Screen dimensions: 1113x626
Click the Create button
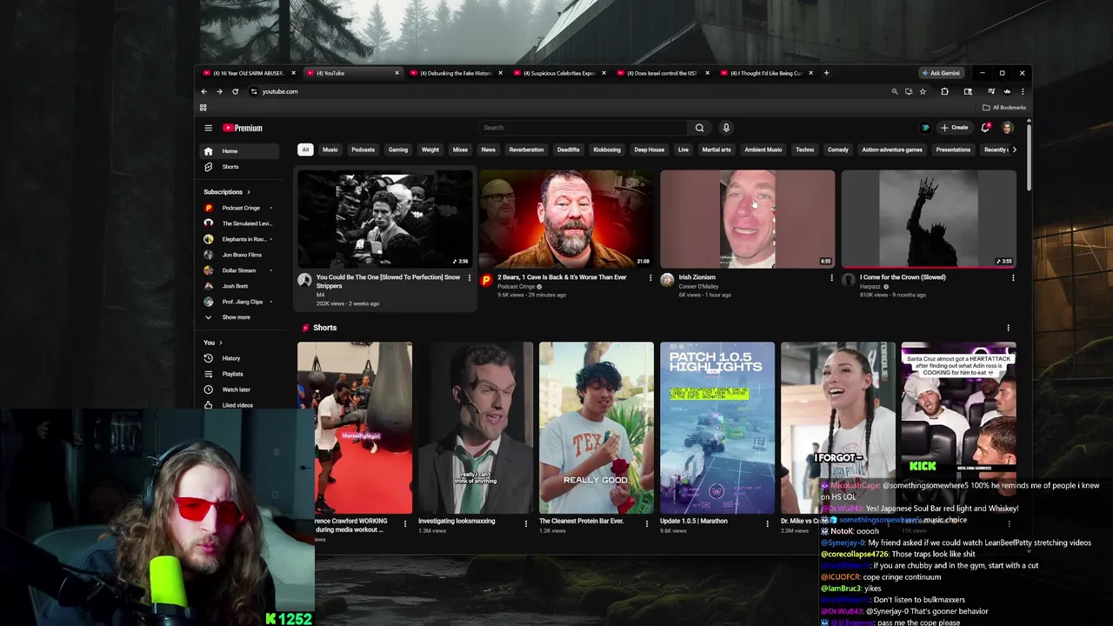click(x=954, y=128)
